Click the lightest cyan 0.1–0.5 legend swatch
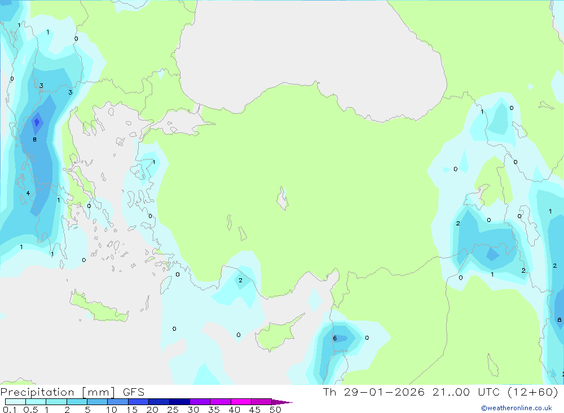 [x=15, y=402]
